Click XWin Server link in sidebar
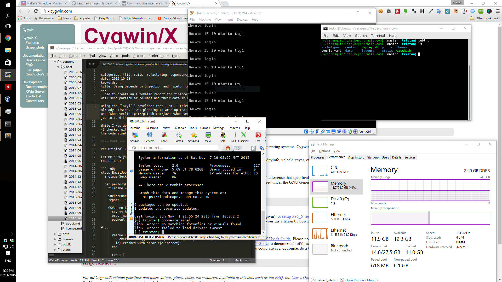502x282 pixels. coord(35,92)
